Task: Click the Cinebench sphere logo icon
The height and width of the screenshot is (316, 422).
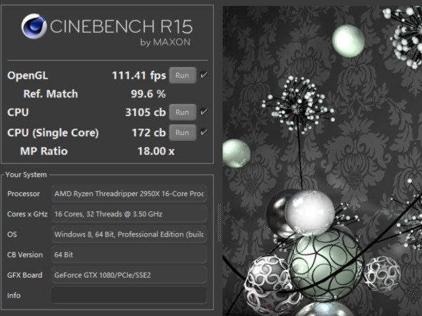Action: pos(34,26)
